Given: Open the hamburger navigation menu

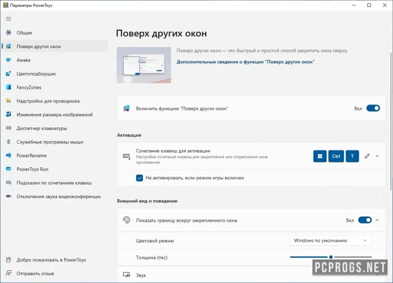Looking at the screenshot, I should [x=8, y=19].
